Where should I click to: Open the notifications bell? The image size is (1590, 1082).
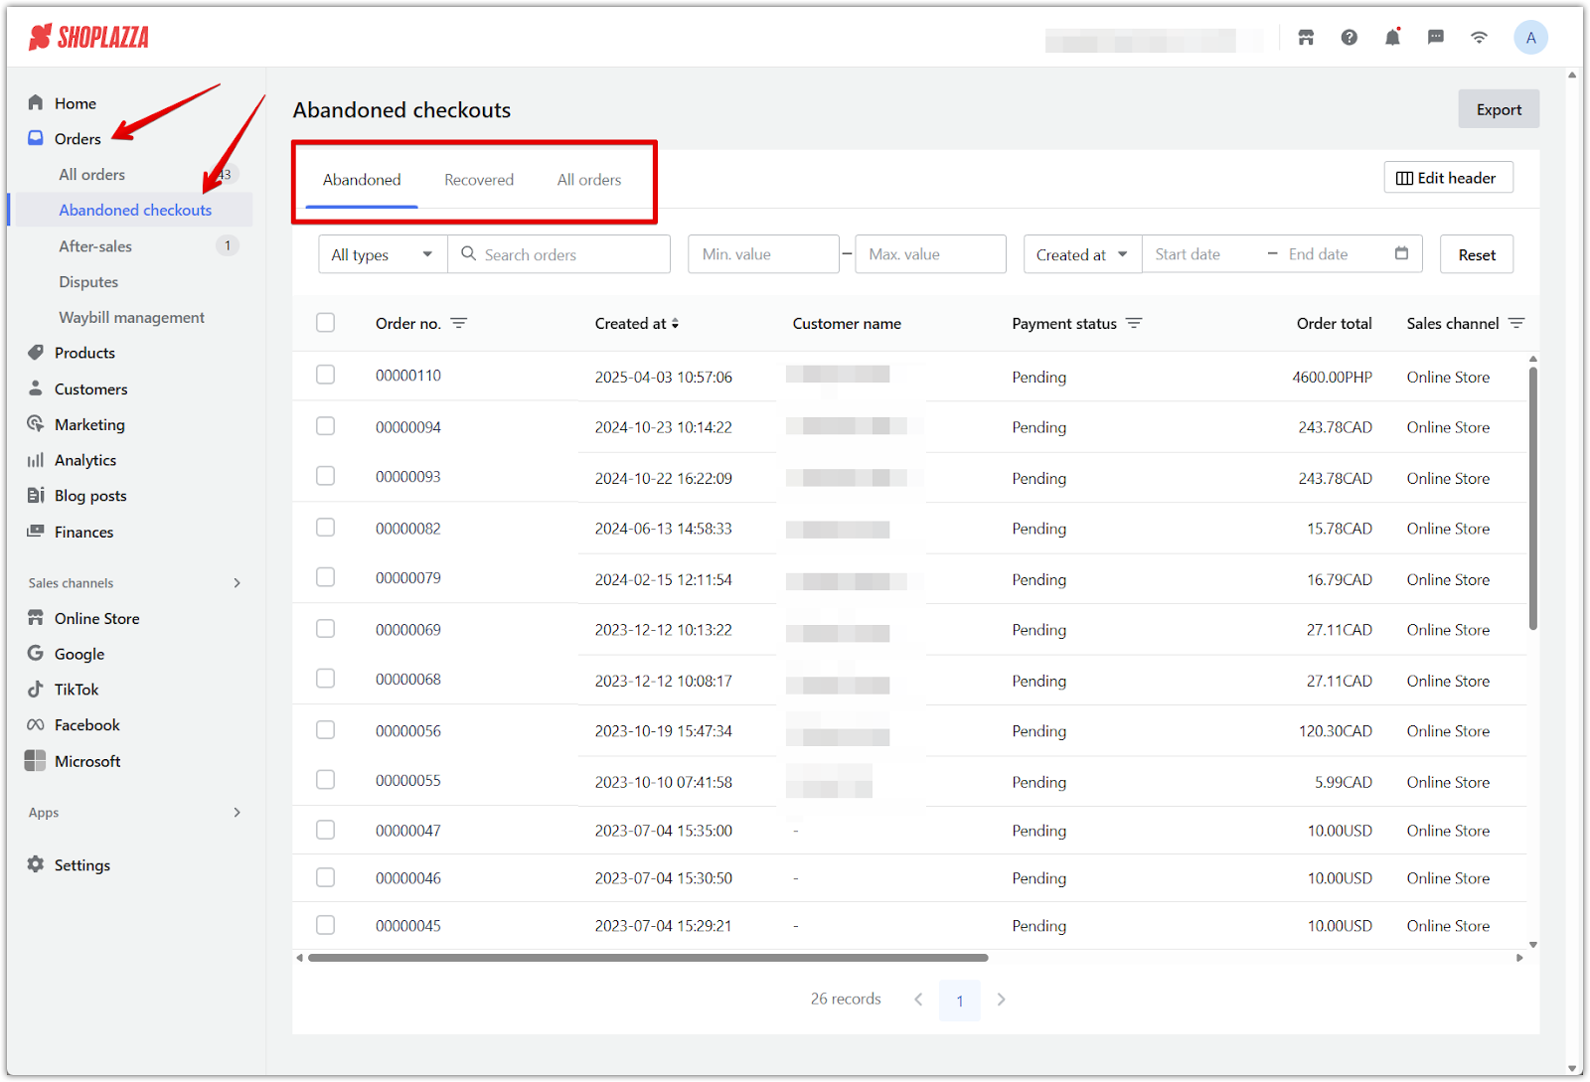point(1392,38)
